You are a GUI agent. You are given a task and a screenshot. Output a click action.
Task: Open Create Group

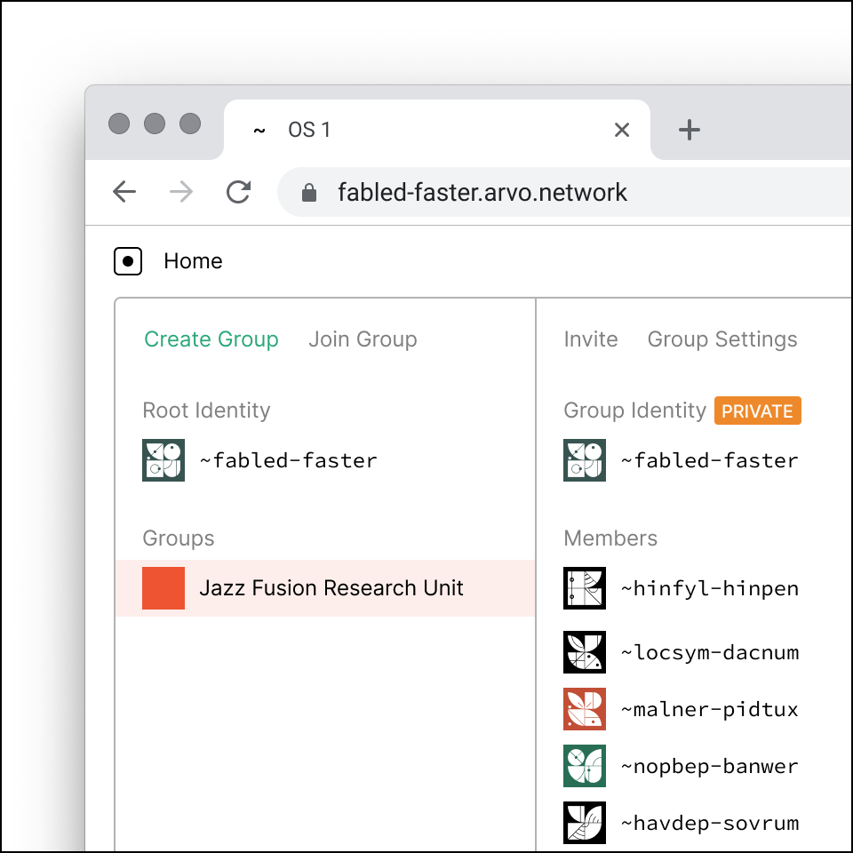pyautogui.click(x=211, y=339)
